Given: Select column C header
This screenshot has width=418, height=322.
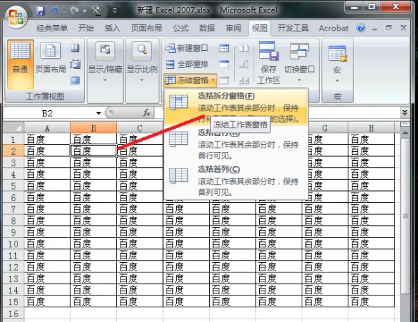Looking at the screenshot, I should [x=140, y=128].
